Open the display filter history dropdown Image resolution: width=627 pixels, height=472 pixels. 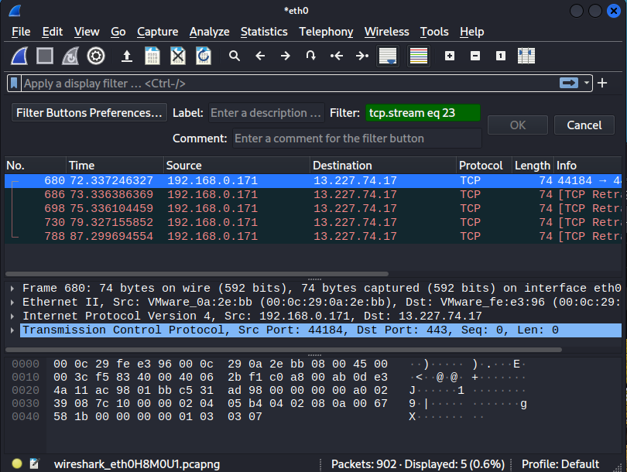[x=586, y=83]
